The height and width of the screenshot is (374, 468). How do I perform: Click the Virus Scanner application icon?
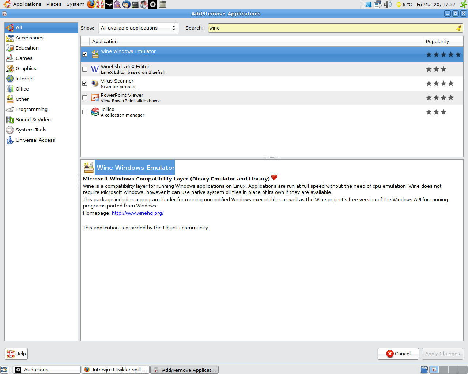click(95, 83)
